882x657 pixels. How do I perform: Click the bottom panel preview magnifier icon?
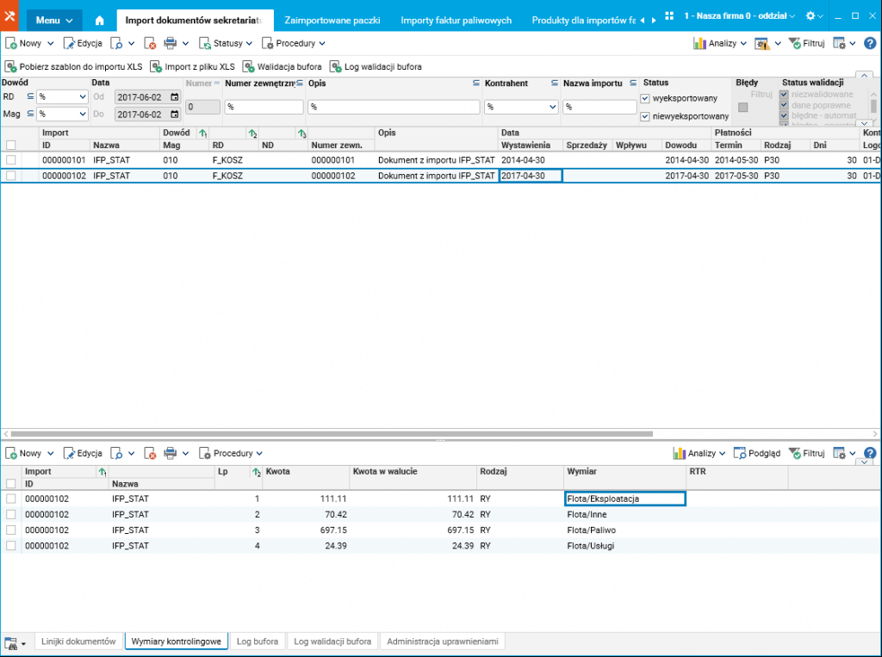pyautogui.click(x=116, y=454)
